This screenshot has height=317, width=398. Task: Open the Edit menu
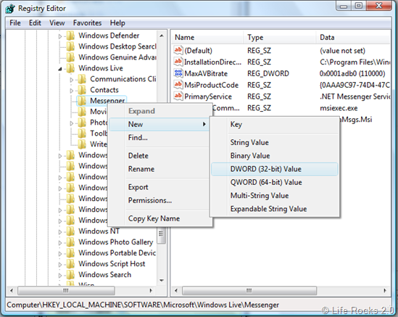[35, 23]
